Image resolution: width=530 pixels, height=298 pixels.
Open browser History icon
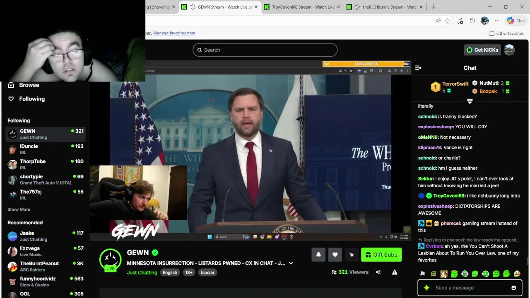472,21
